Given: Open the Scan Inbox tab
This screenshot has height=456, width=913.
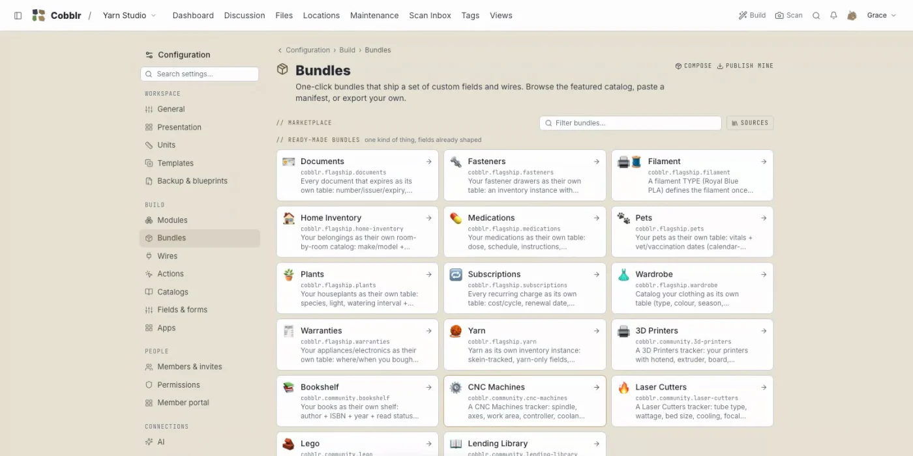Looking at the screenshot, I should pyautogui.click(x=430, y=16).
